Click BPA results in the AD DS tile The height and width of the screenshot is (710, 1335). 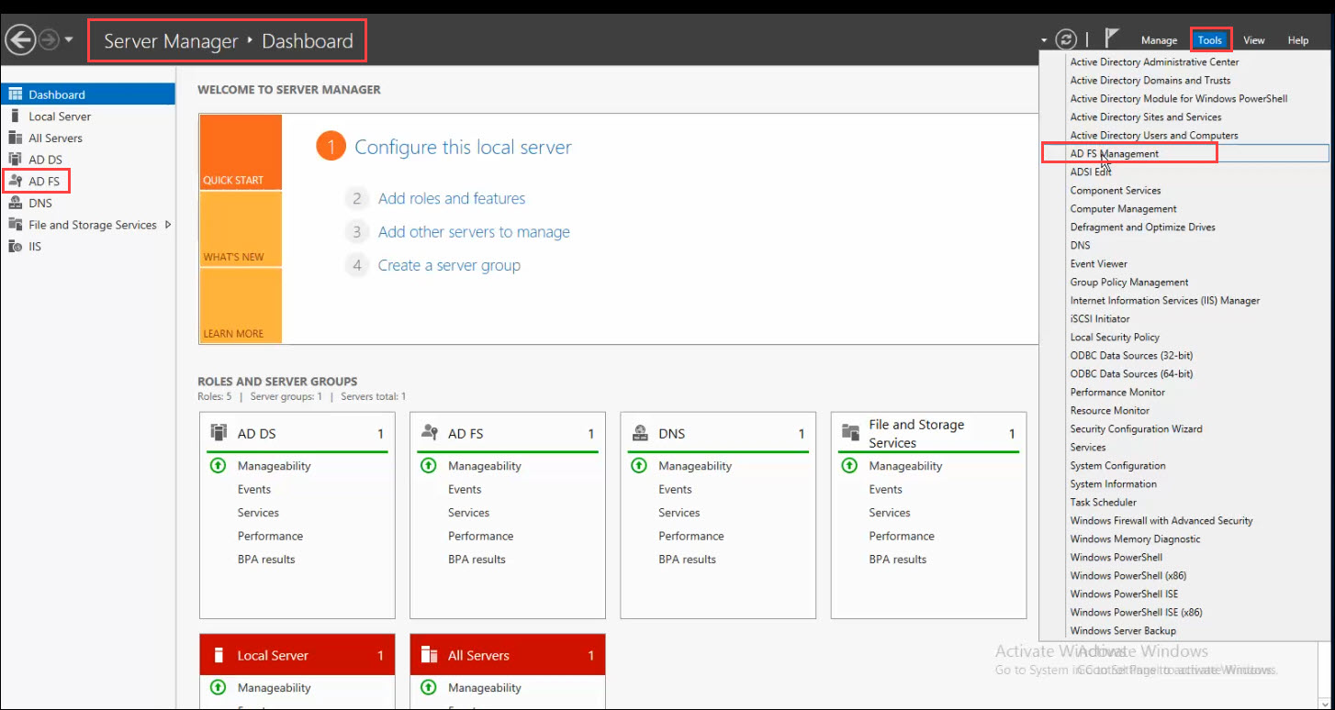tap(266, 560)
